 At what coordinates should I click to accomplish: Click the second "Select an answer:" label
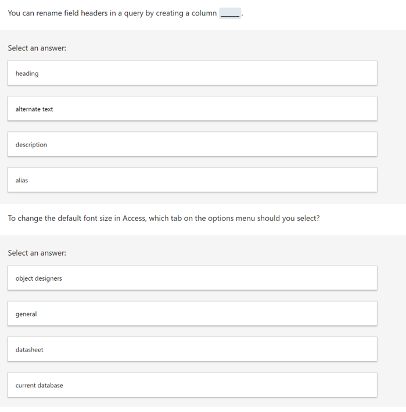[x=37, y=253]
